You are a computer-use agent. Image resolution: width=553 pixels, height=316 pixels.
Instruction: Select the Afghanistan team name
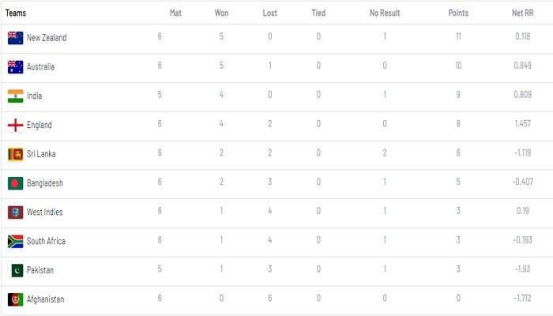(x=45, y=299)
